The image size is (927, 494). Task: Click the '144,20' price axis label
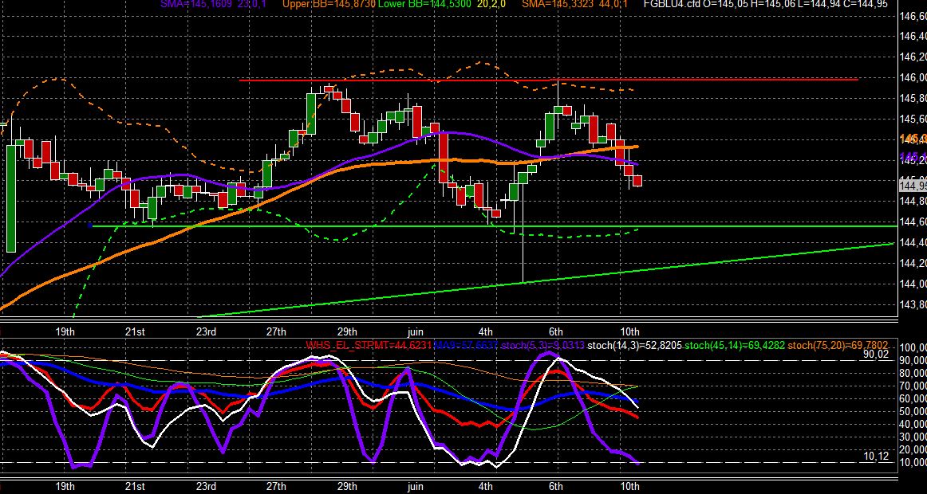912,263
